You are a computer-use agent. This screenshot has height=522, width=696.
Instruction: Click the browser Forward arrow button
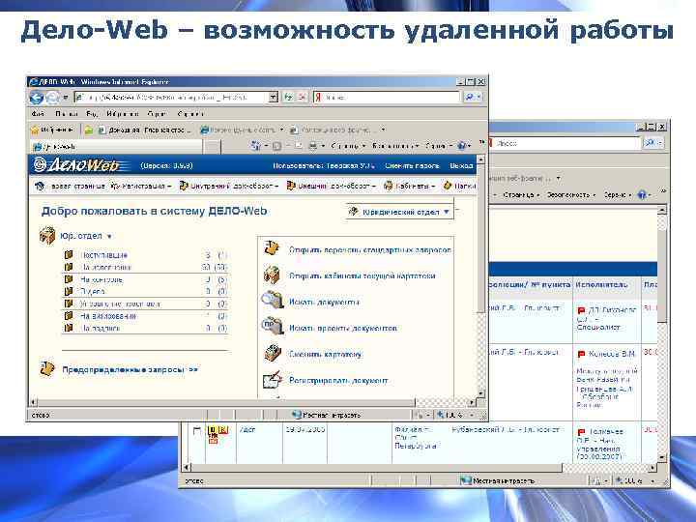point(52,98)
